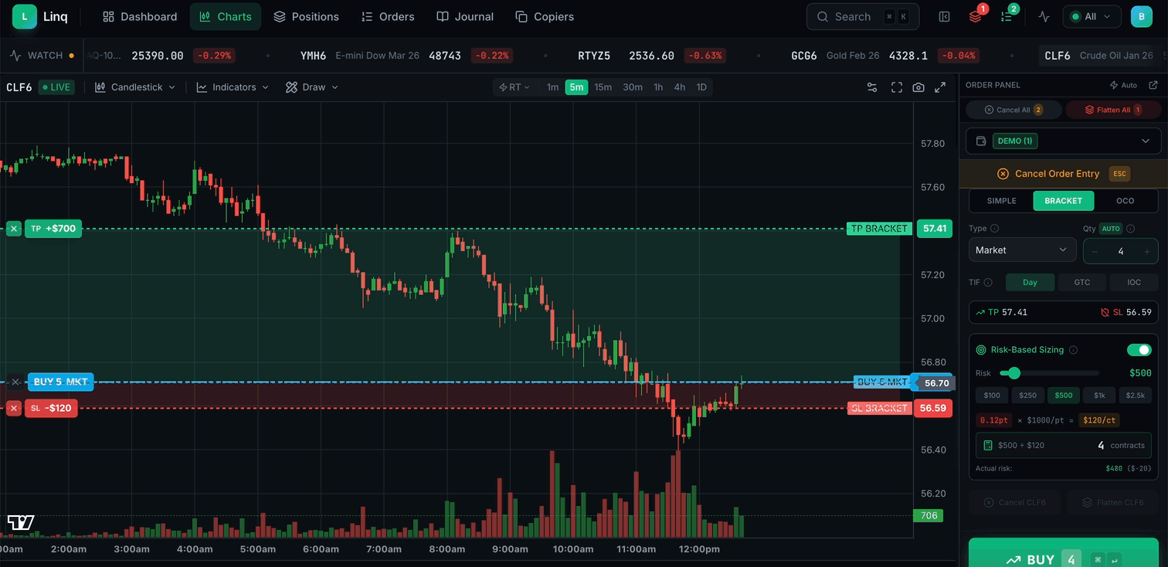
Task: Take a chart screenshot with the camera icon
Action: 918,87
